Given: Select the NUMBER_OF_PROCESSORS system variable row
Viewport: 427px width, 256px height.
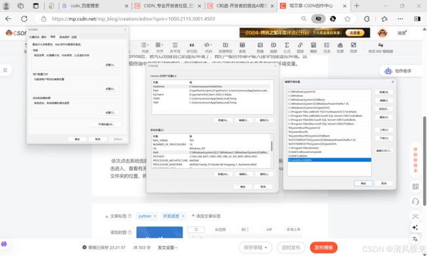Looking at the screenshot, I should (x=212, y=144).
